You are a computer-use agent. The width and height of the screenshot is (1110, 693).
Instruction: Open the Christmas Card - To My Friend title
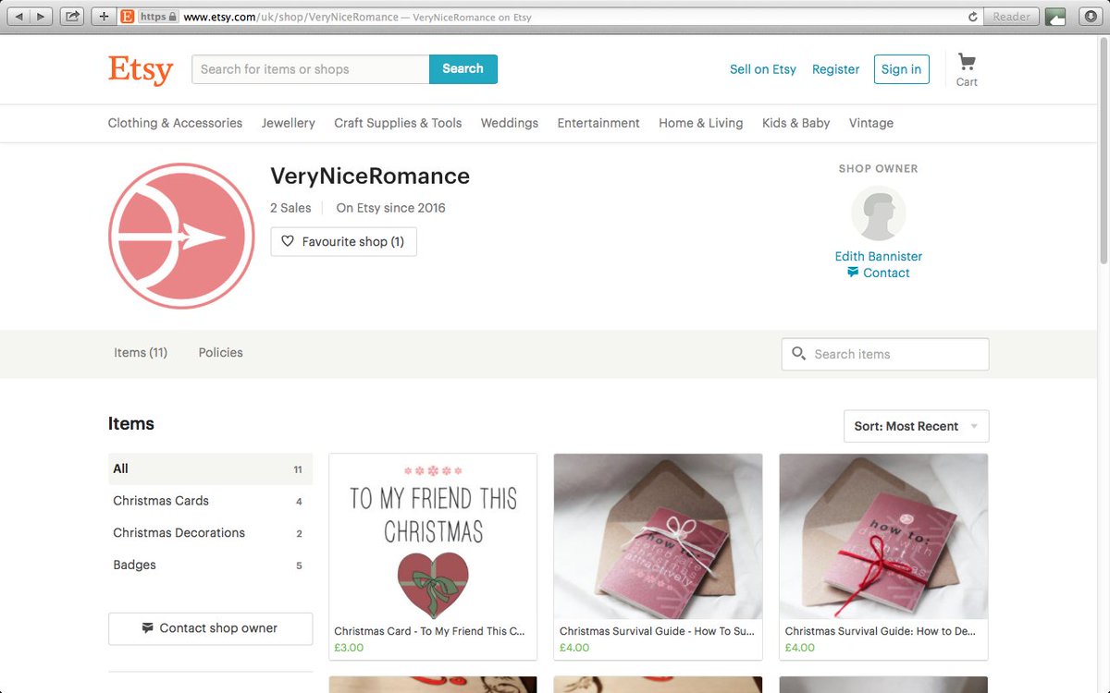(429, 632)
